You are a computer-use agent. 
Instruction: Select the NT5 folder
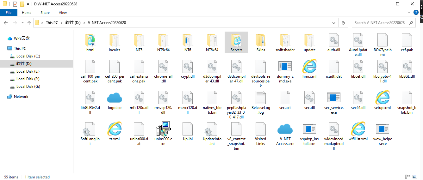[x=139, y=42]
